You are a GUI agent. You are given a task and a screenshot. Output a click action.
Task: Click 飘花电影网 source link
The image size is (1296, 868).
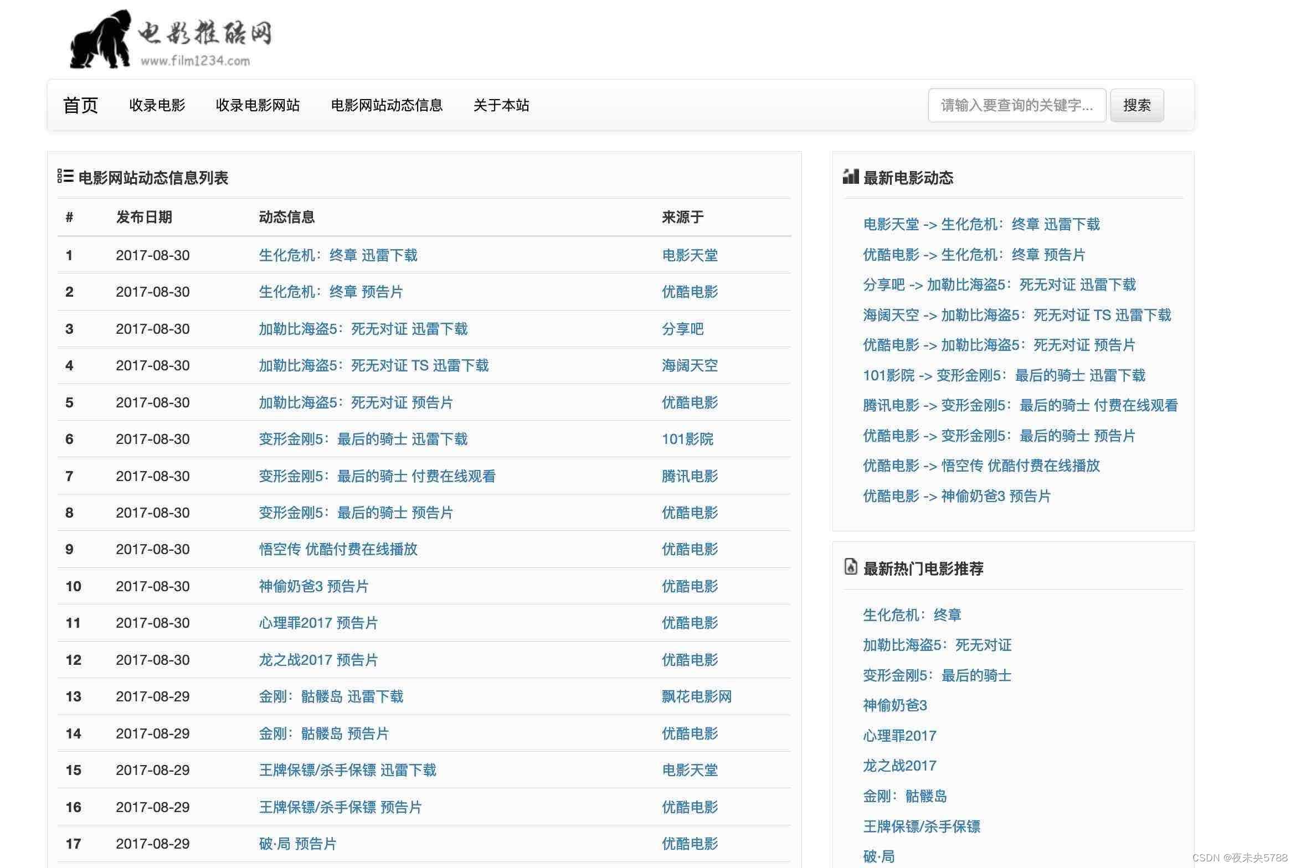[696, 696]
